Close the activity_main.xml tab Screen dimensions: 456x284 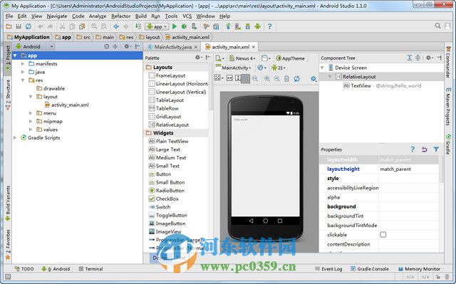(x=254, y=47)
